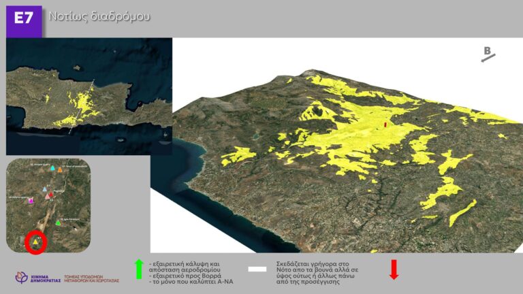Click the green triangle marker on the small map
The height and width of the screenshot is (294, 523).
(x=59, y=223)
